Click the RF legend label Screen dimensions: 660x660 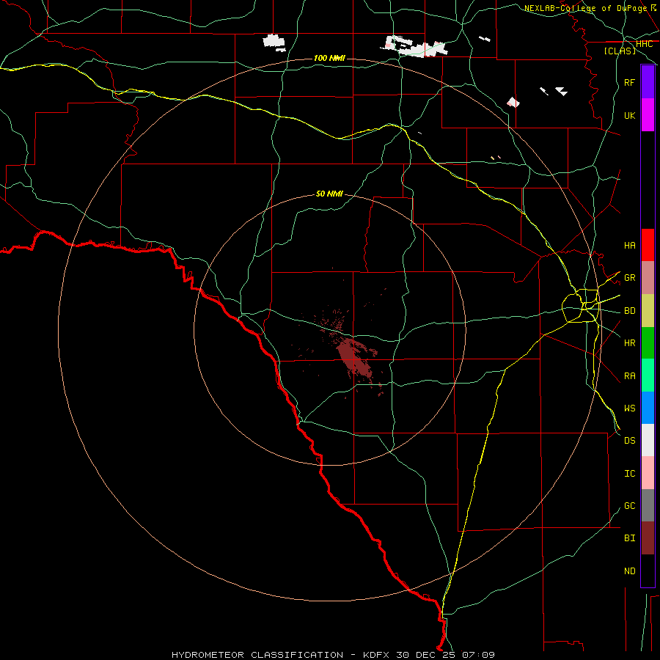coord(629,82)
